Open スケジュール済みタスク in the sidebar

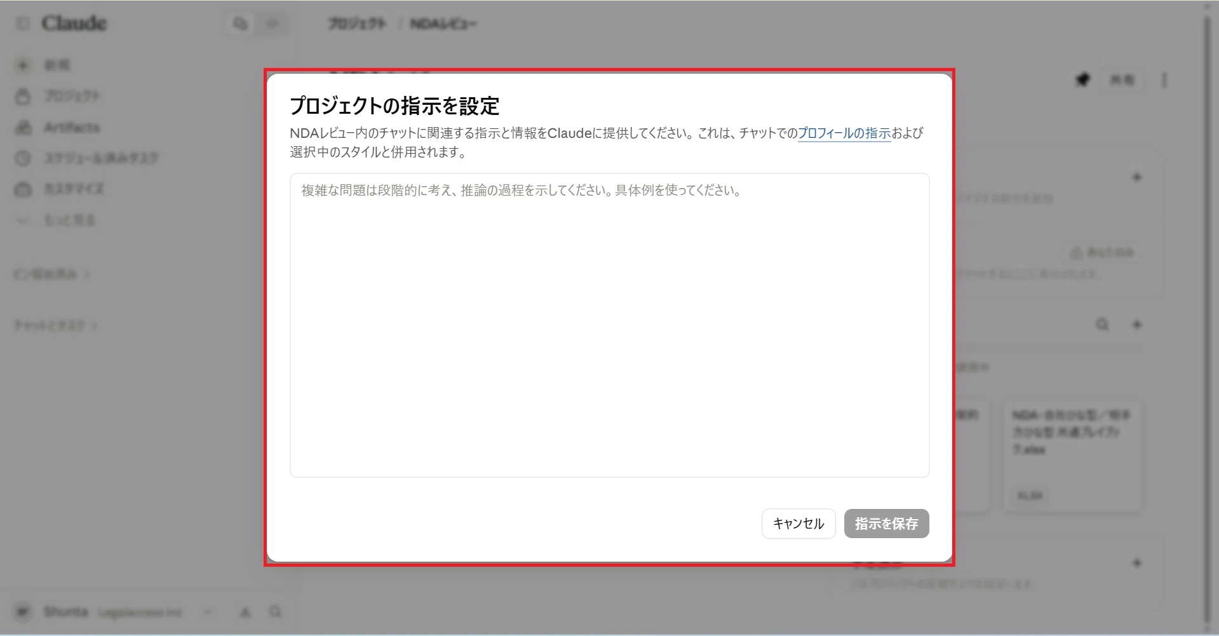pyautogui.click(x=100, y=158)
